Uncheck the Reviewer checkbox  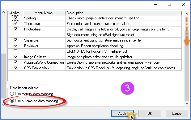click(15, 46)
